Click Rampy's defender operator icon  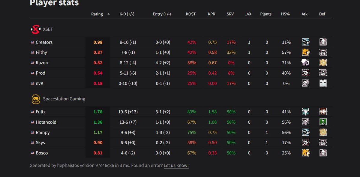coord(323,132)
